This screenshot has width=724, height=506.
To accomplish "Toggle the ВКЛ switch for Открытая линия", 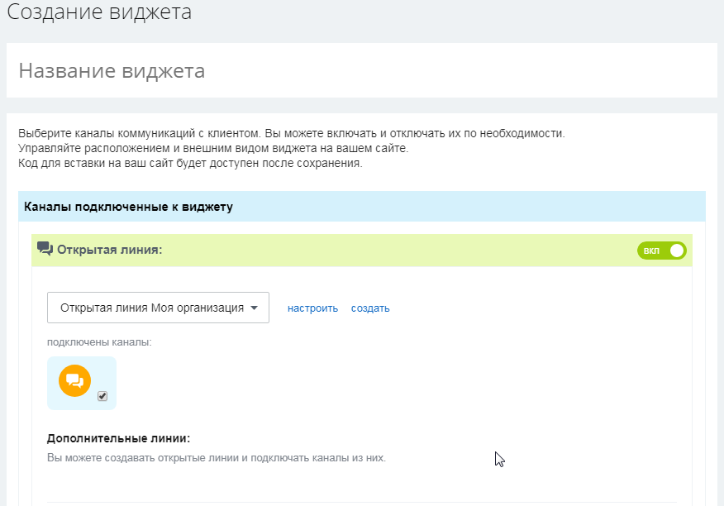I will (662, 251).
